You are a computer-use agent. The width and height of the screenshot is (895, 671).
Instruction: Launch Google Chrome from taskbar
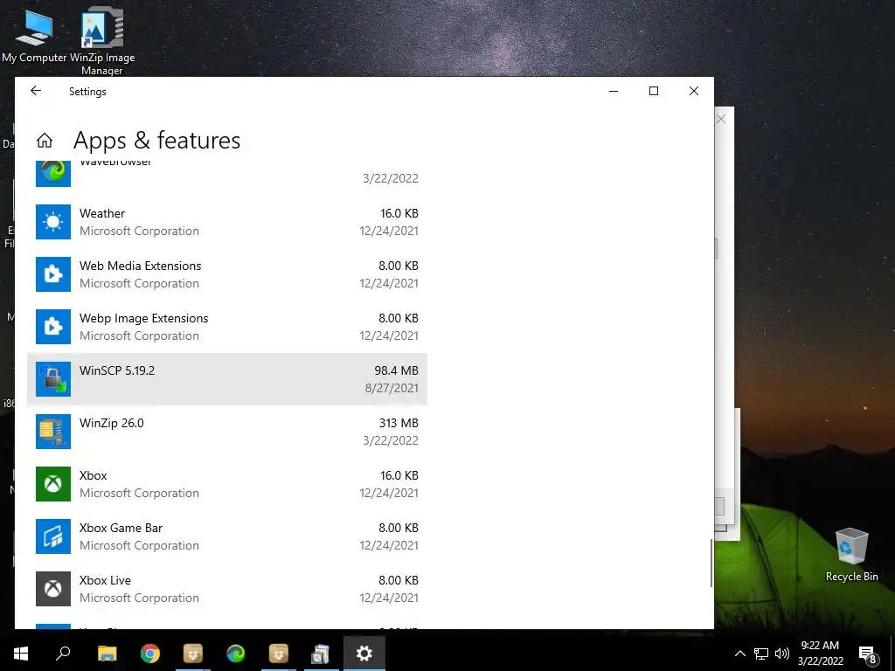click(150, 653)
